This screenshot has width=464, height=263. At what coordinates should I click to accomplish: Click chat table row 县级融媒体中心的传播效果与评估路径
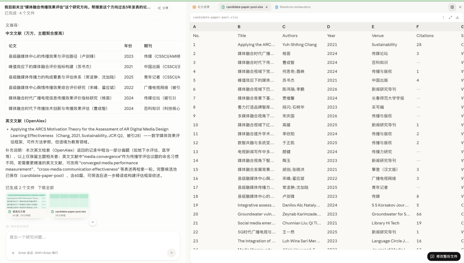tap(93, 56)
